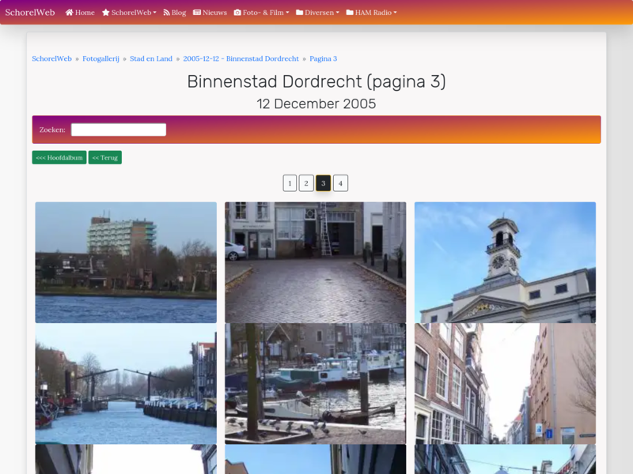Open the SchorelWeb navigation menu label
The height and width of the screenshot is (474, 633).
pos(131,13)
